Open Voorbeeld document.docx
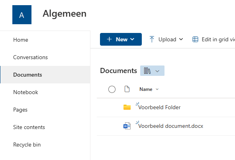The image size is (235, 160). tap(170, 126)
